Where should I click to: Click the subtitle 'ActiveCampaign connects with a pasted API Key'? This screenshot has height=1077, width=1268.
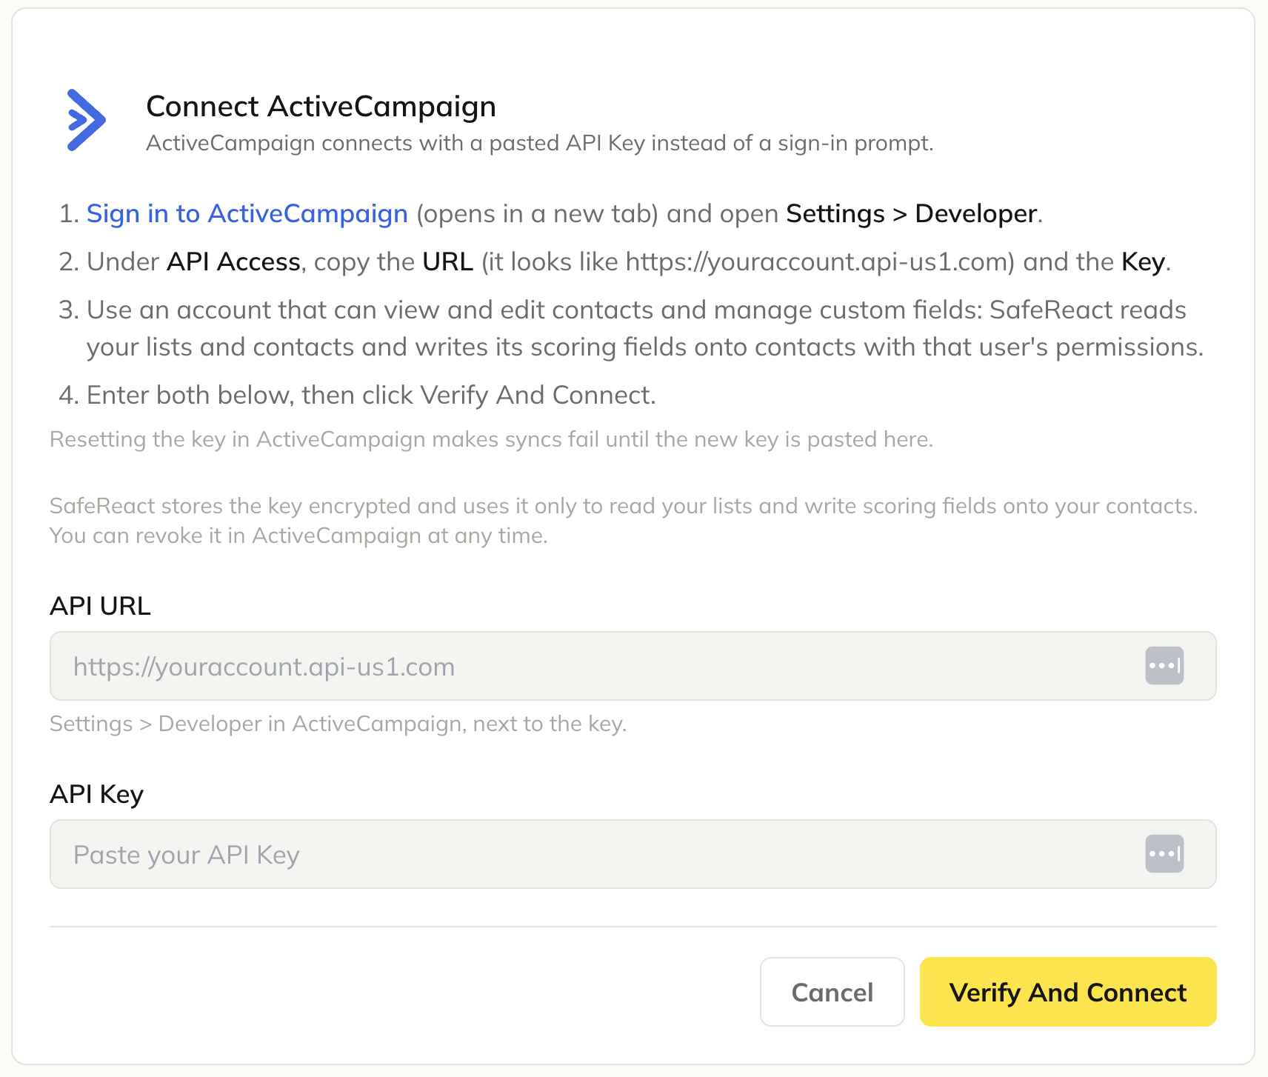539,143
